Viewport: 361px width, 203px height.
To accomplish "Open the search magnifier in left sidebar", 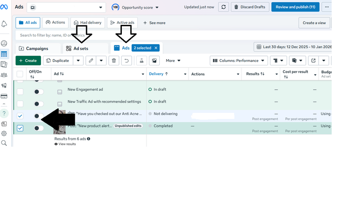I will [x=4, y=143].
